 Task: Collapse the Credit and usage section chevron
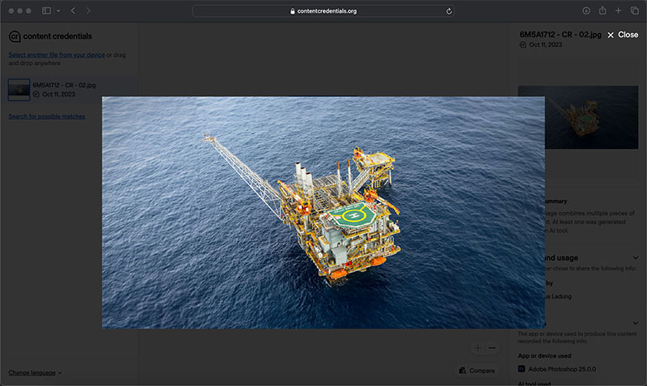coord(636,258)
